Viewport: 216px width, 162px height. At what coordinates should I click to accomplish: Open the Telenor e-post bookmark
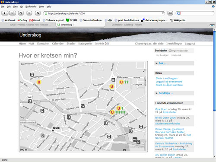tap(53, 20)
